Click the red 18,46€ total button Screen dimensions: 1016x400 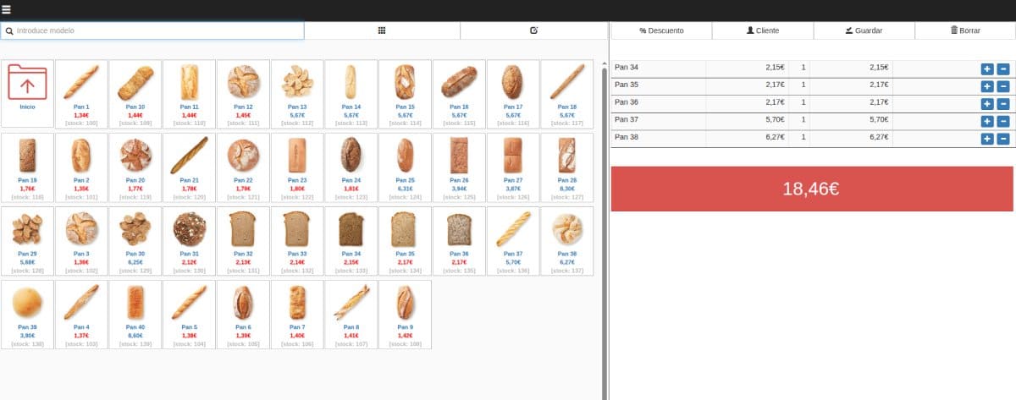[x=812, y=189]
